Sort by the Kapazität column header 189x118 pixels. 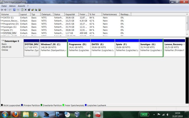71,14
